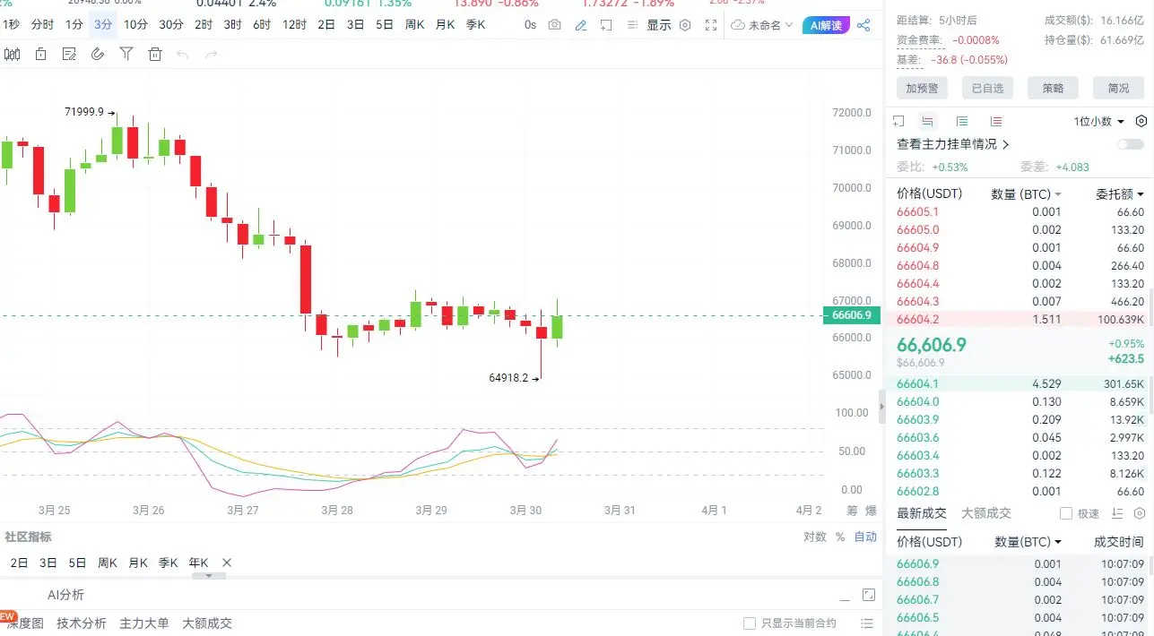Switch to the 最新成交 tab
Viewport: 1154px width, 636px height.
922,513
